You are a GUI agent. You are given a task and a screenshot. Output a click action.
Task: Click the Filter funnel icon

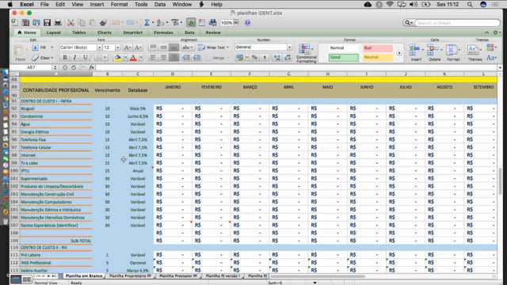175,23
